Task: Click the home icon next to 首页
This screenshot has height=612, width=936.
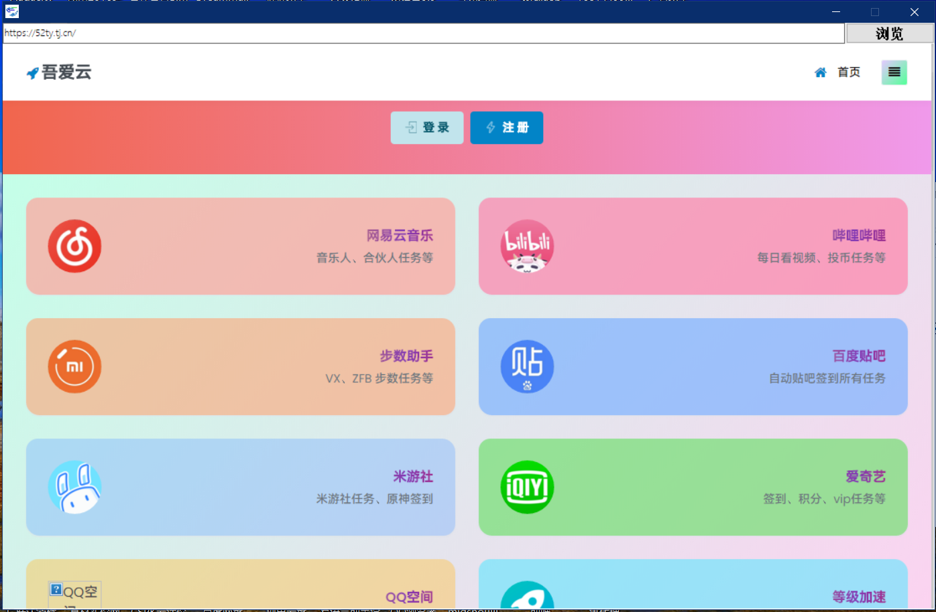Action: pos(821,72)
